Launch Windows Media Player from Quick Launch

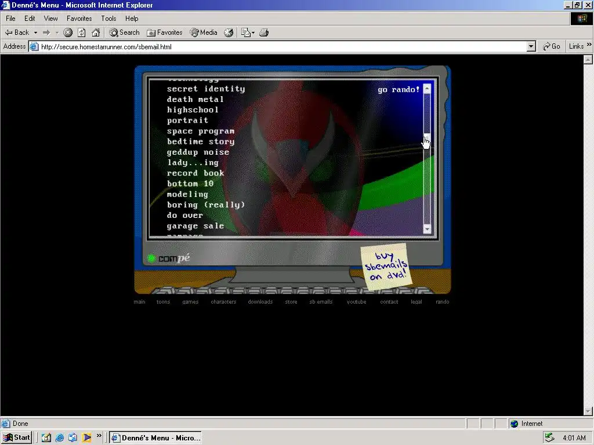click(x=86, y=437)
